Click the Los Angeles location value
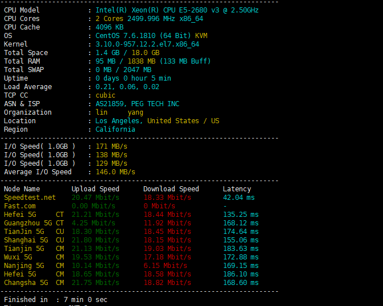The height and width of the screenshot is (306, 383). pyautogui.click(x=117, y=121)
